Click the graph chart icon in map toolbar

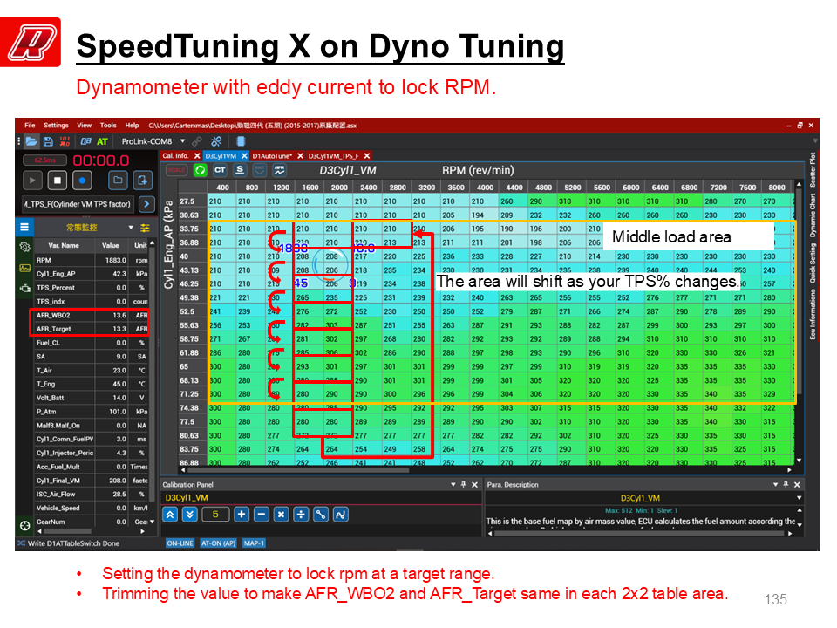click(x=279, y=170)
